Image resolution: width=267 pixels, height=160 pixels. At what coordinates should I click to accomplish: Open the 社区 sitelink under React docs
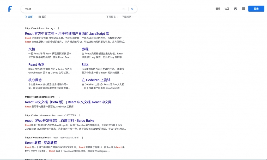click(x=85, y=64)
